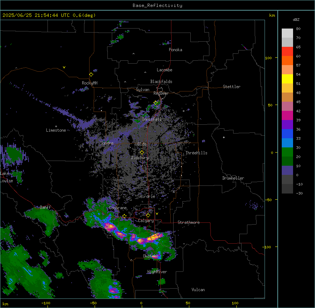Image resolution: width=315 pixels, height=308 pixels.
Task: Click the Ponoka city label
Action: (175, 50)
